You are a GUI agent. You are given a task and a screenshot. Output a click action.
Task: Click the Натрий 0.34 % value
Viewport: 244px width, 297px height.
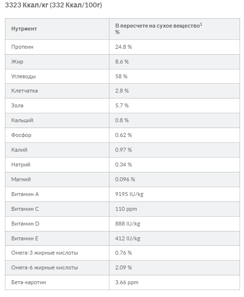coord(123,165)
